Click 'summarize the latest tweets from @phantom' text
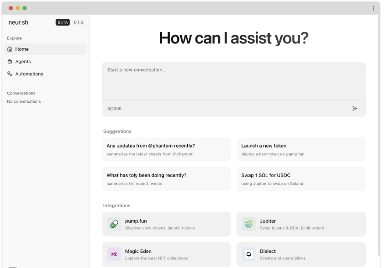Image resolution: width=384 pixels, height=268 pixels. coord(150,154)
